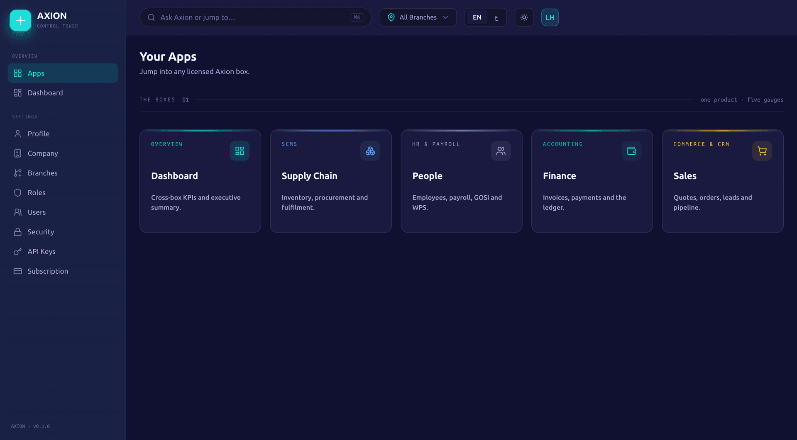Click the Subscription credit card icon
797x440 pixels.
pyautogui.click(x=17, y=271)
